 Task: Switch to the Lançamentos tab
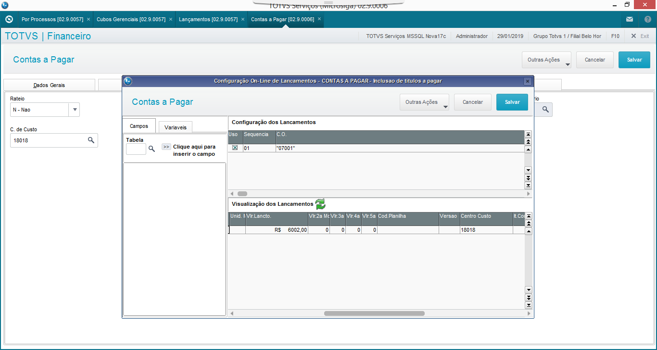[208, 20]
